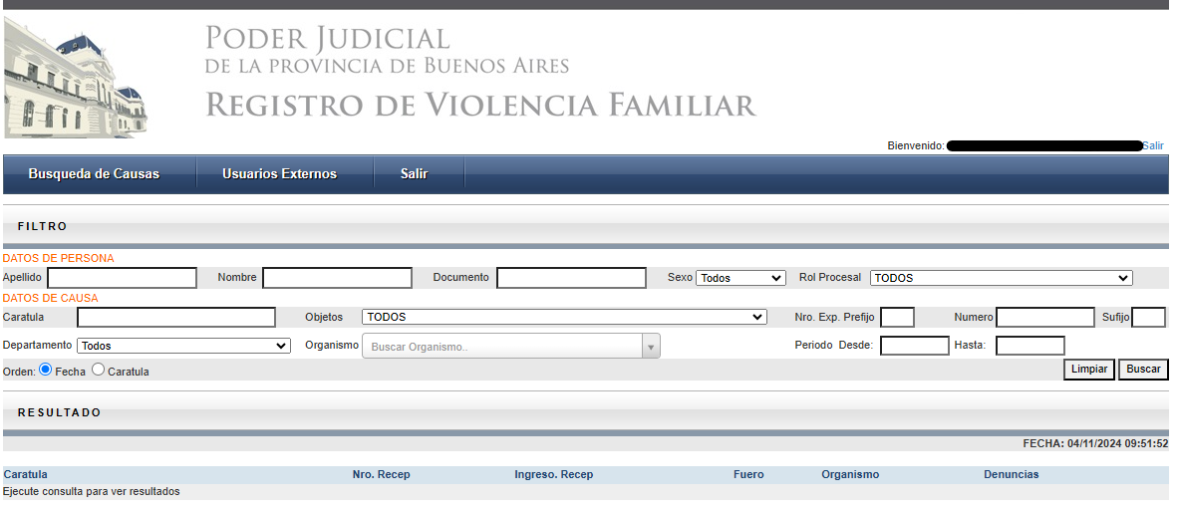Open the Sexo dropdown
1178x510 pixels.
740,278
